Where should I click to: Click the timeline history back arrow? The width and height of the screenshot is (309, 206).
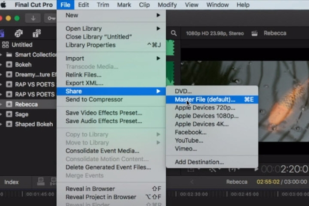[192, 182]
